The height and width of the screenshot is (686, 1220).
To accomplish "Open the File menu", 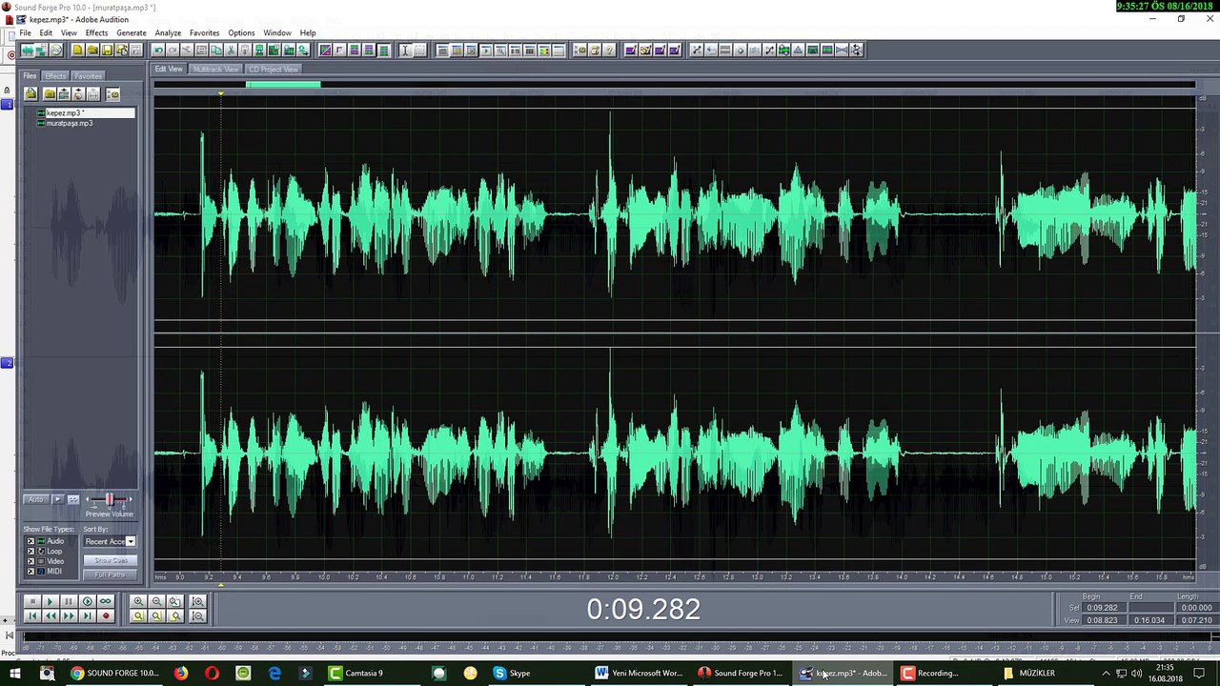I will click(25, 32).
